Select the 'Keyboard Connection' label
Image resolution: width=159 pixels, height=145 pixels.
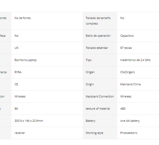100,96
